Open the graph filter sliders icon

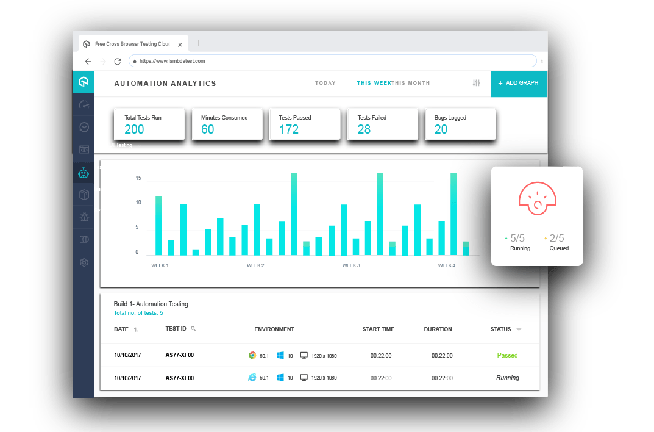(477, 83)
